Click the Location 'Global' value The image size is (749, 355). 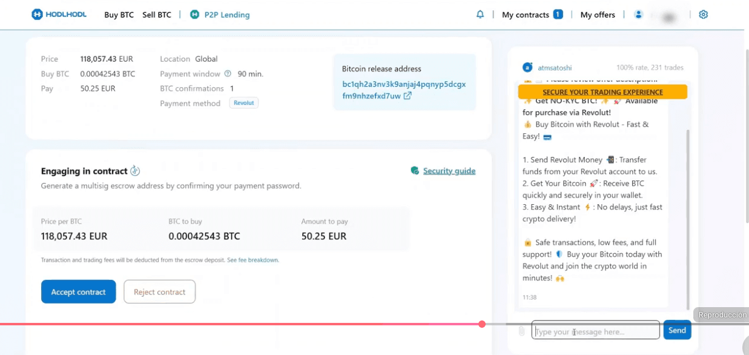(x=206, y=59)
